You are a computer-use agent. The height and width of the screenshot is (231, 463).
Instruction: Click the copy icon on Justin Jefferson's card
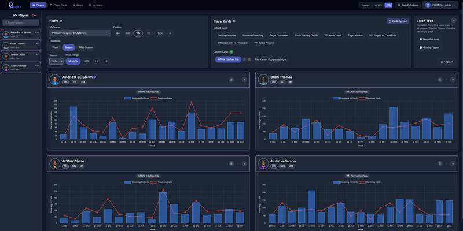[x=440, y=163]
